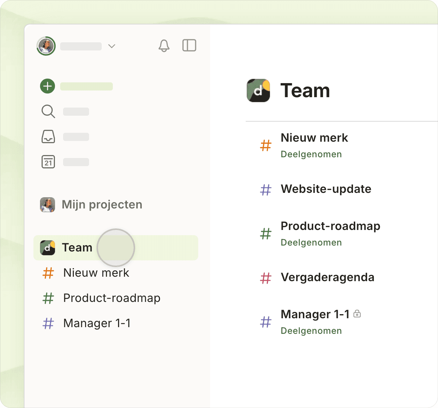This screenshot has height=408, width=438.
Task: Open the inbox tray icon
Action: 48,136
